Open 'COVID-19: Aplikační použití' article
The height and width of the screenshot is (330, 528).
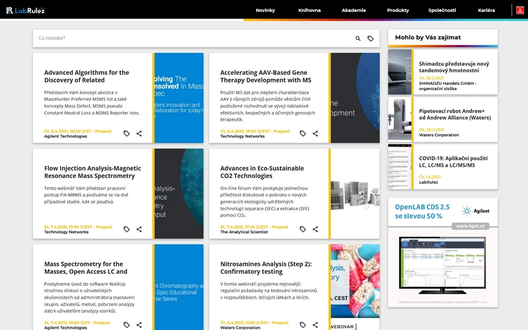tap(453, 161)
